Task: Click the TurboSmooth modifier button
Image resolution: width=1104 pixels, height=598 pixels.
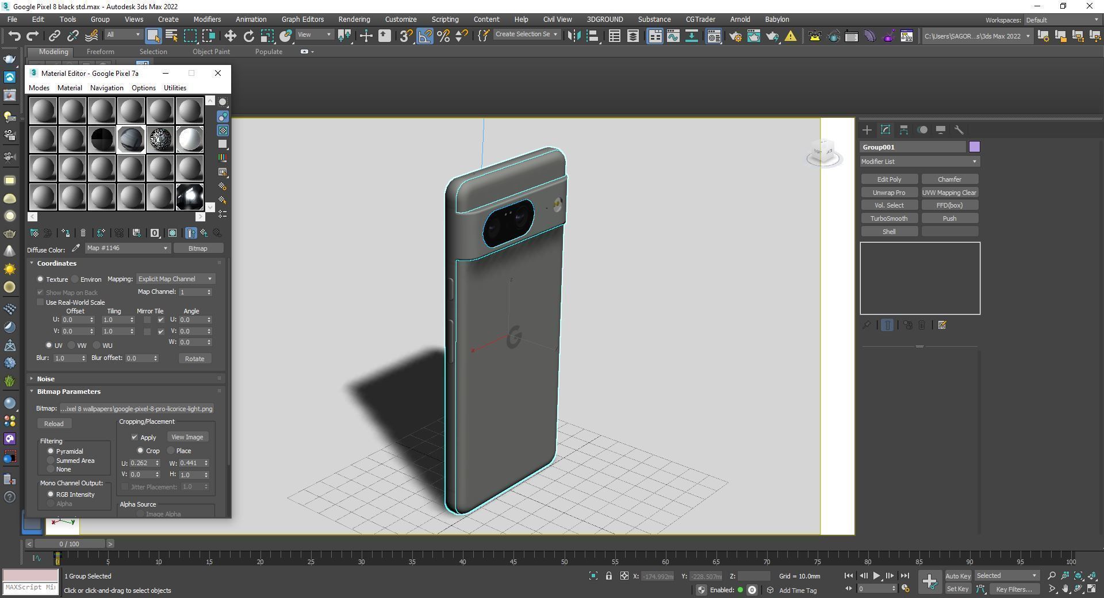Action: click(x=889, y=218)
